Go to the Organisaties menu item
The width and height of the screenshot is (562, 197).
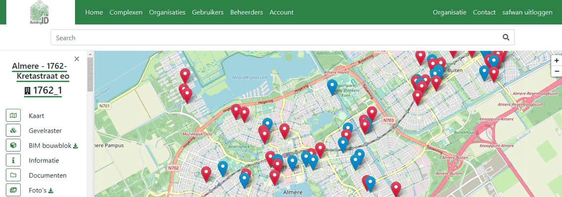click(x=167, y=12)
